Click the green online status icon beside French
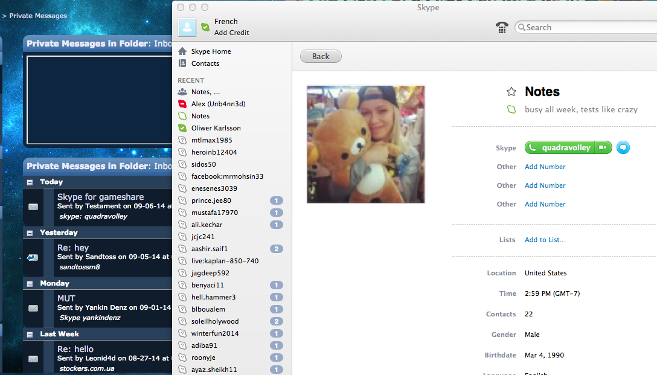The width and height of the screenshot is (657, 375). (205, 27)
